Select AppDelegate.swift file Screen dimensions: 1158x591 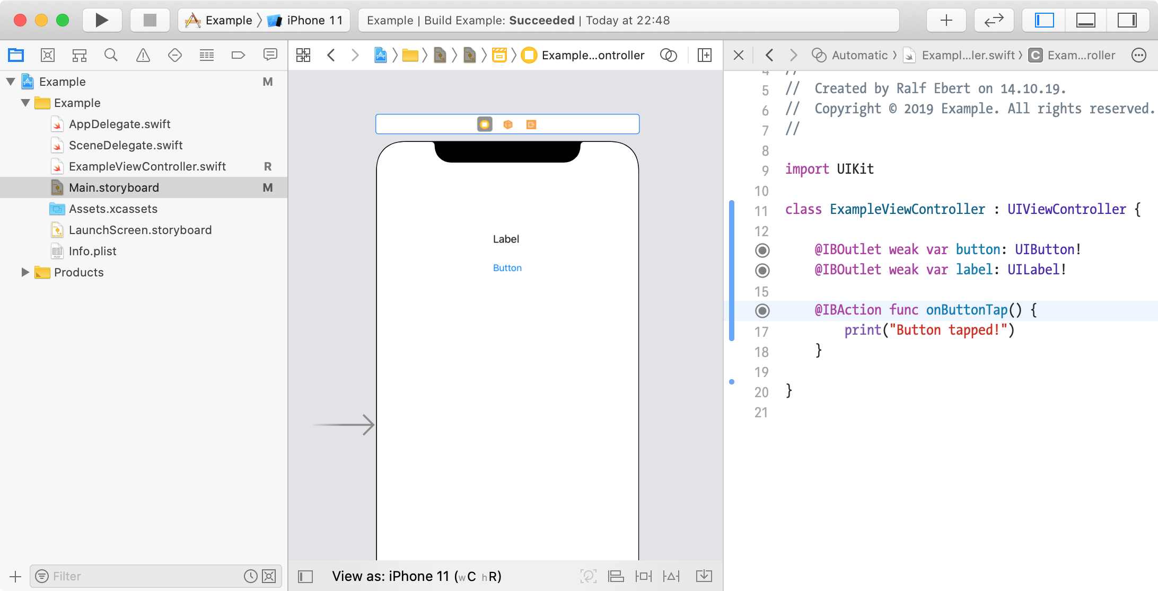coord(120,124)
